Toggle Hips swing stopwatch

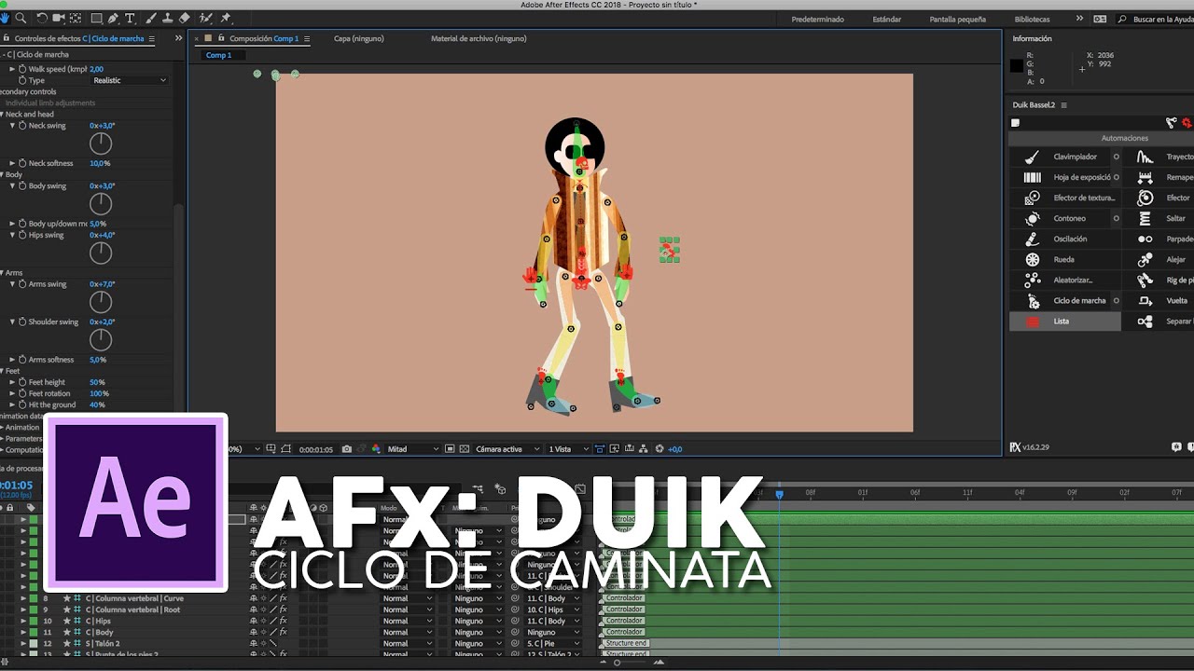(22, 235)
